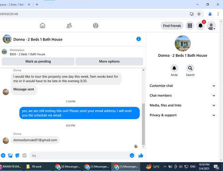Click the blue sent message bubble
The height and width of the screenshot is (171, 223).
coord(79,113)
